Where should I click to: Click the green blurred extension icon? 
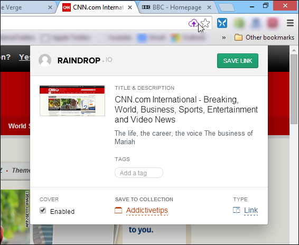[x=239, y=23]
